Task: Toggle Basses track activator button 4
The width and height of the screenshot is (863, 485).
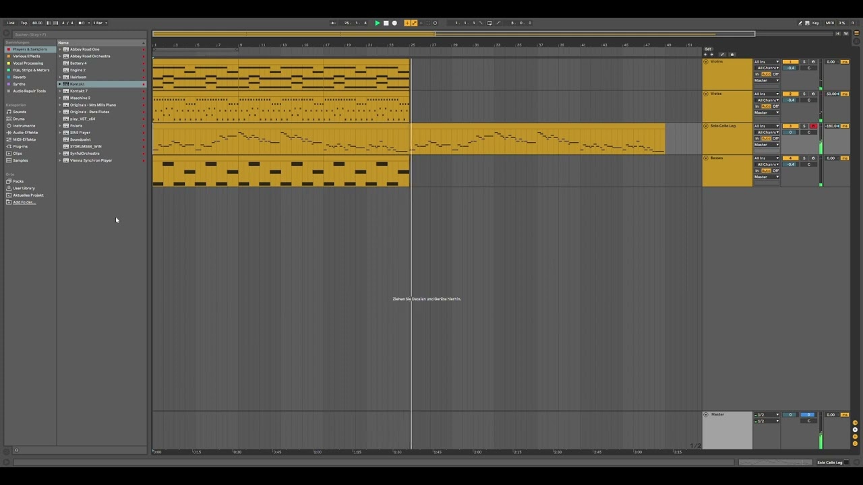Action: [790, 158]
